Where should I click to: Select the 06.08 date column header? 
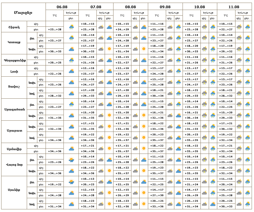point(62,7)
